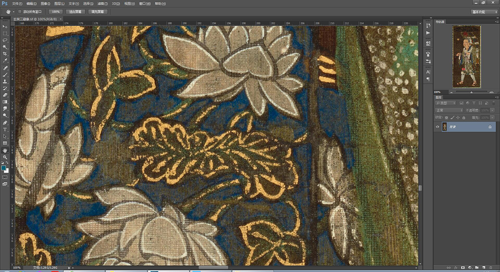Select the Rectangular Marquee tool
The image size is (500, 272).
click(5, 33)
